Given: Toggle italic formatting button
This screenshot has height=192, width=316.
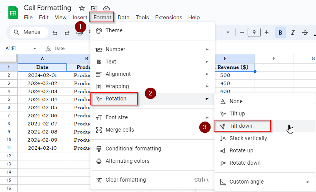Looking at the screenshot, I should coord(293,33).
